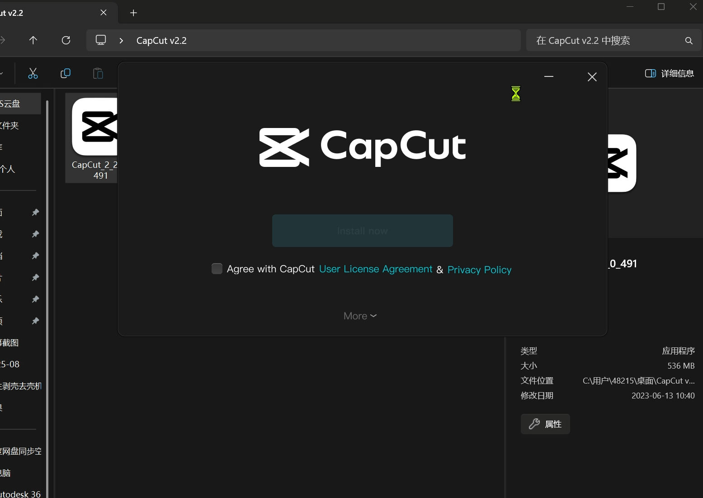Image resolution: width=703 pixels, height=498 pixels.
Task: Minimize the File Explorer window
Action: [x=630, y=7]
